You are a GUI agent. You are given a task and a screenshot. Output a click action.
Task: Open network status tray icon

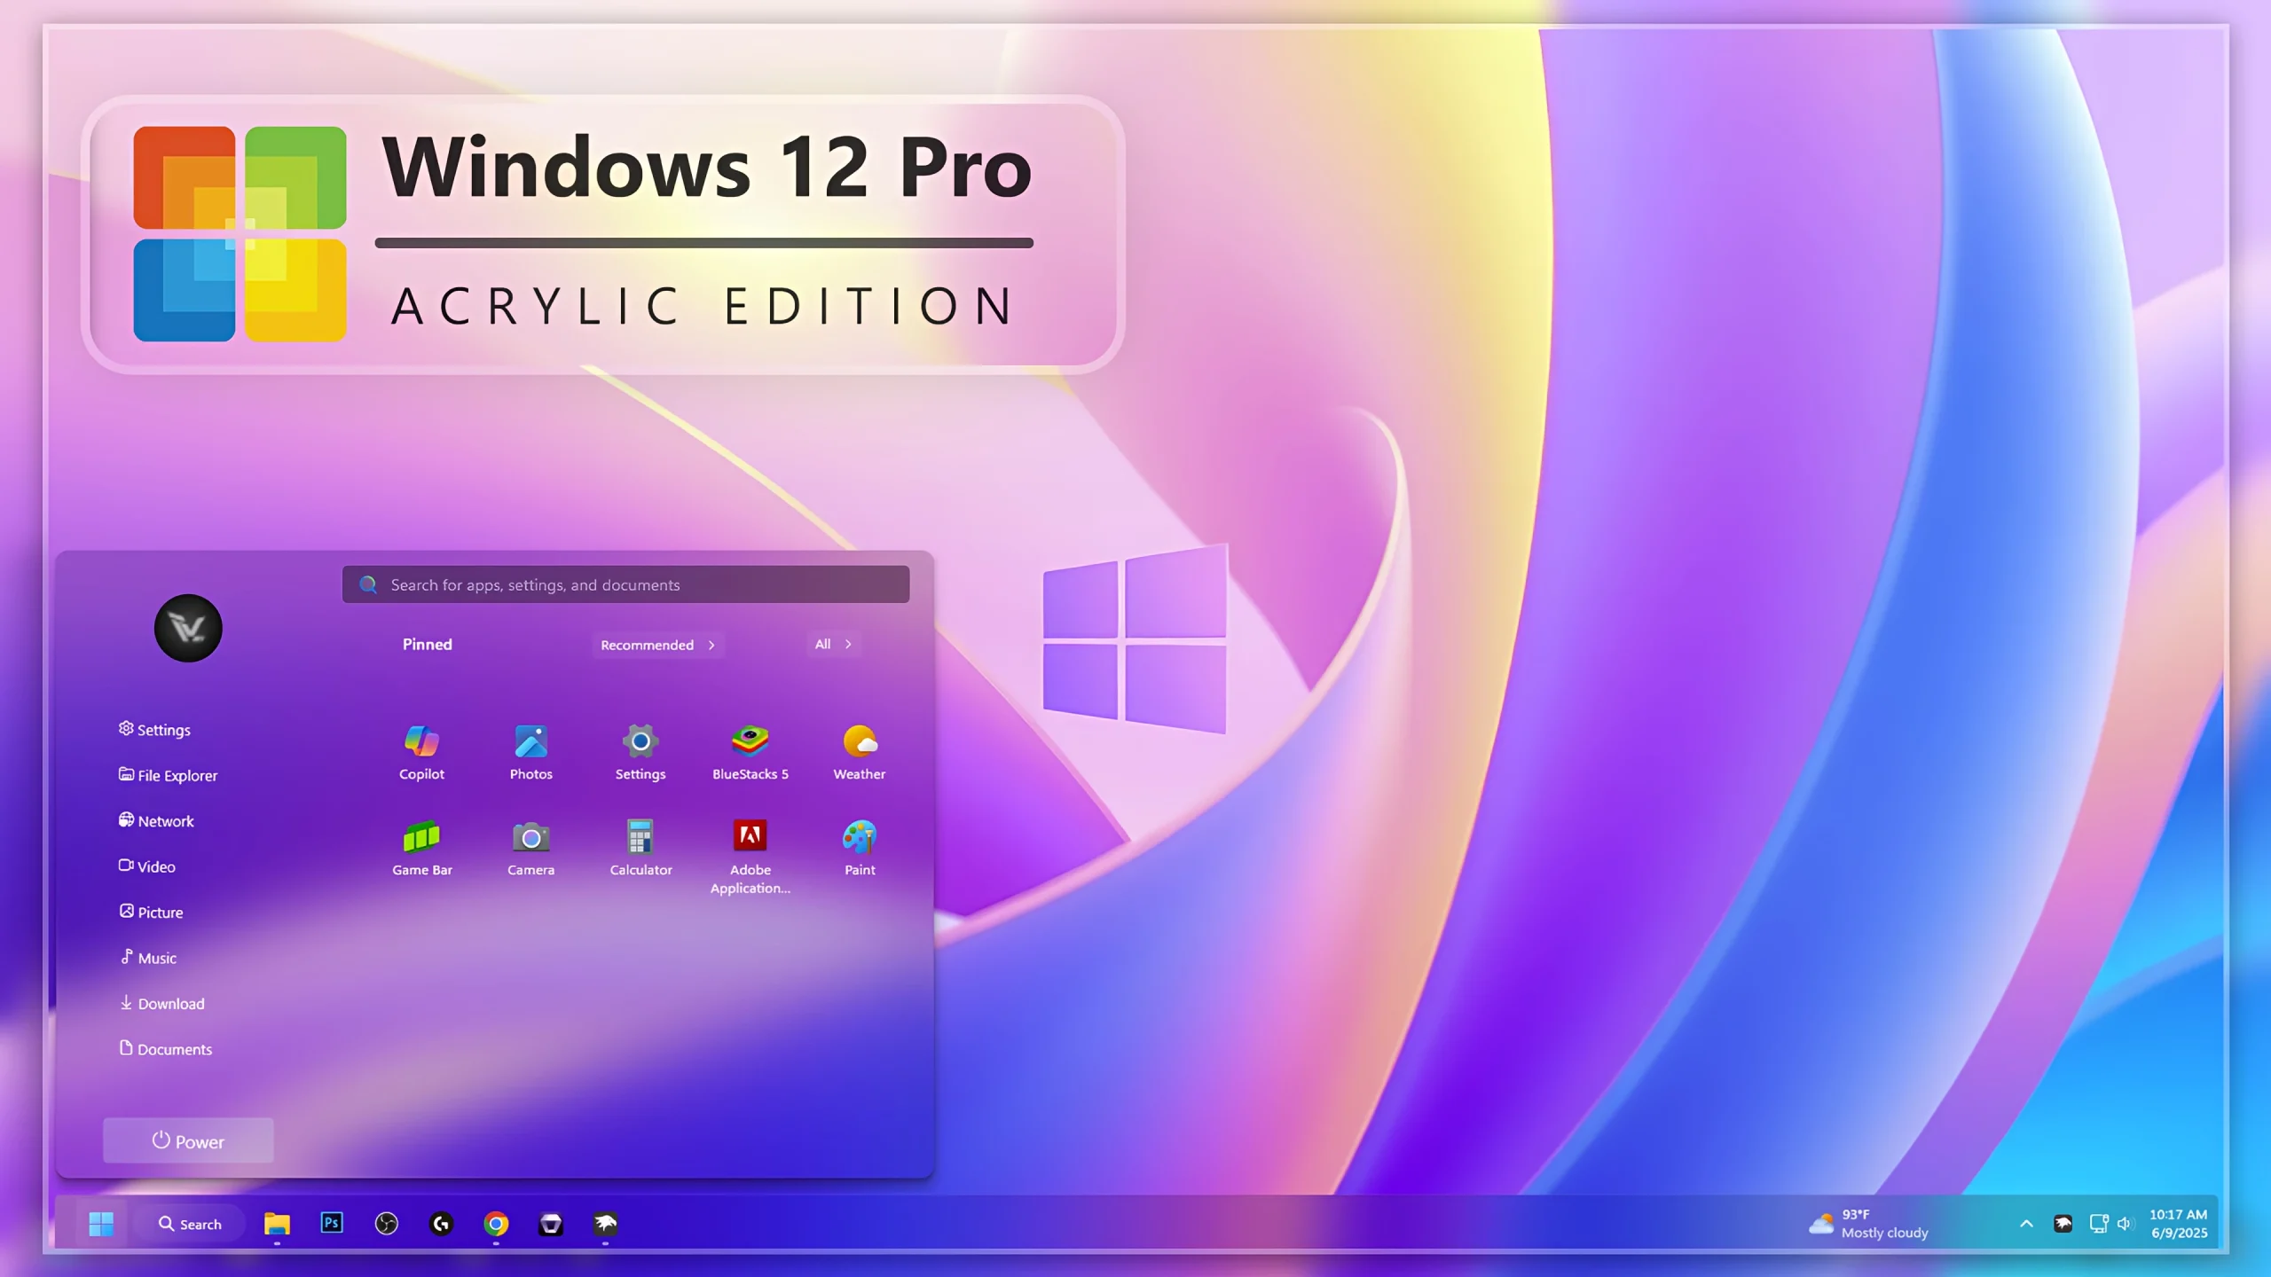pos(2099,1224)
